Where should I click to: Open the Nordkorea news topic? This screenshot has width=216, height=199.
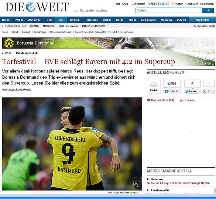pyautogui.click(x=49, y=26)
